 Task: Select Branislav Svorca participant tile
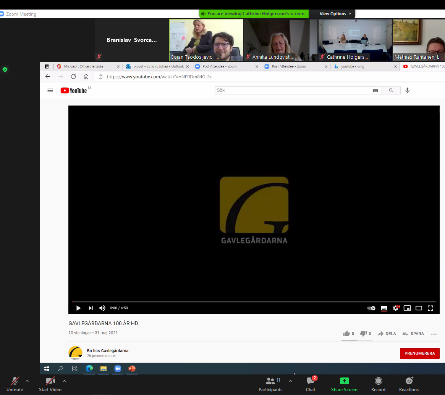[132, 40]
